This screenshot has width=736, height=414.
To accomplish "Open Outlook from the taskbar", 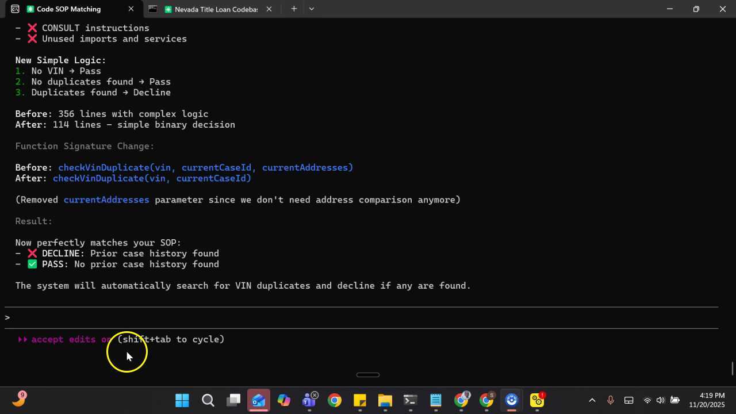I will tap(258, 400).
